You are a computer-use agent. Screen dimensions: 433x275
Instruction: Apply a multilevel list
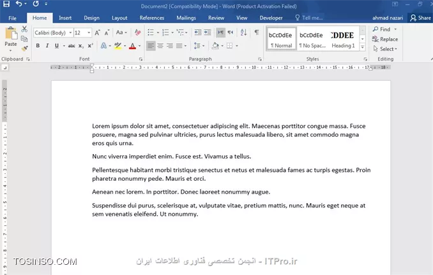180,32
